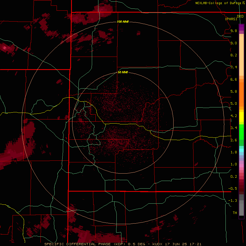This screenshot has width=246, height=246.
Task: Click the "17:21" time stamp
Action: (x=195, y=244)
